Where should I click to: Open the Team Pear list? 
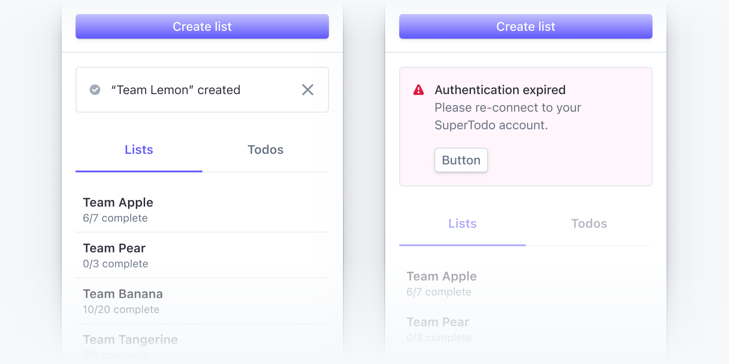tap(114, 248)
